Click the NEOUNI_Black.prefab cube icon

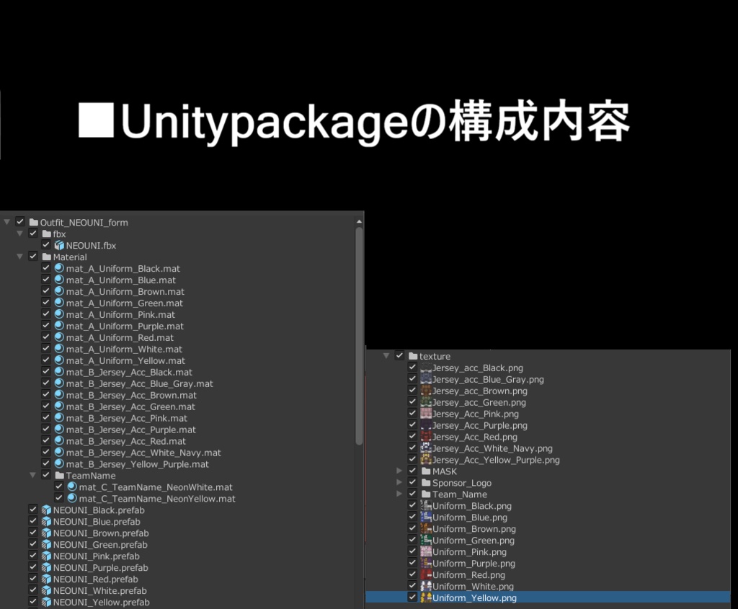(x=46, y=510)
